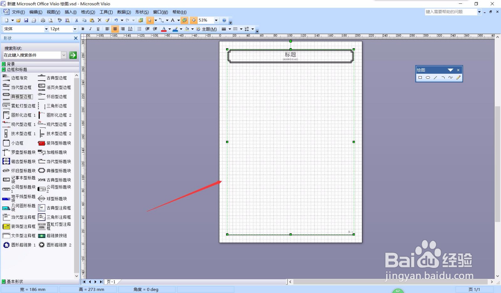Open the search shapes condition dropdown
Viewport: 501px width, 293px height.
(x=64, y=55)
